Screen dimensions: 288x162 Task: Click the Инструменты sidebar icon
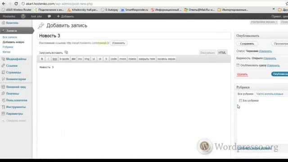(x=3, y=107)
